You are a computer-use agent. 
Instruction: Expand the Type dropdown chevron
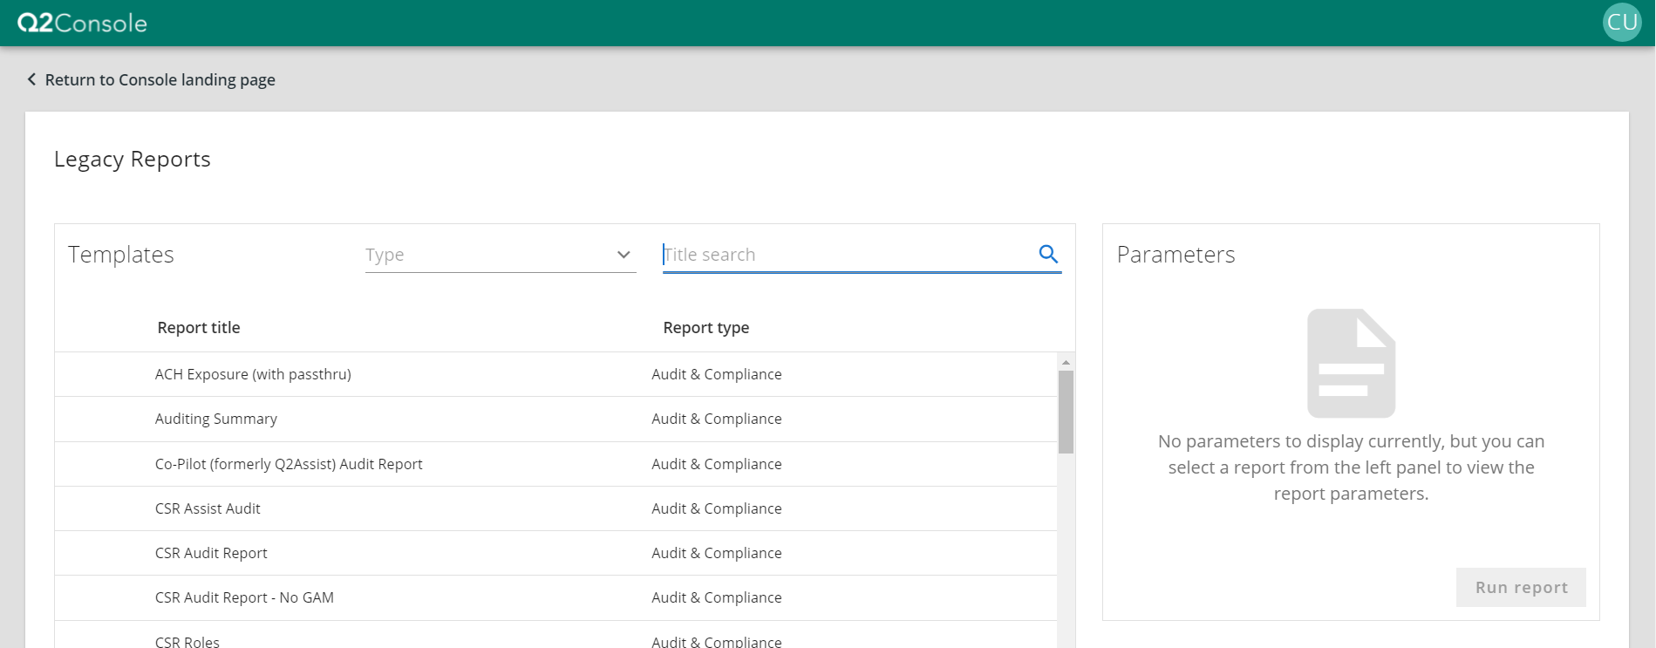tap(624, 255)
